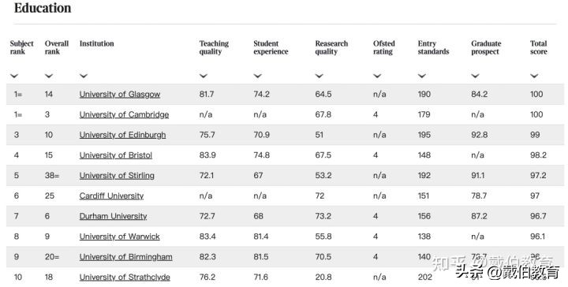Open the University of Glasgow link
The height and width of the screenshot is (287, 568).
click(120, 95)
